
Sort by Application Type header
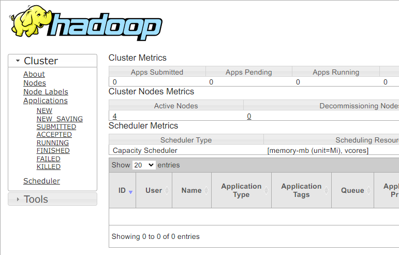[241, 190]
